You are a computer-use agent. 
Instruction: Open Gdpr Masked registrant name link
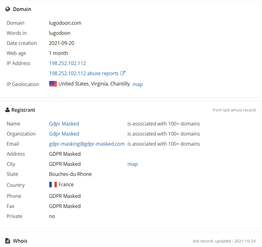pyautogui.click(x=64, y=124)
